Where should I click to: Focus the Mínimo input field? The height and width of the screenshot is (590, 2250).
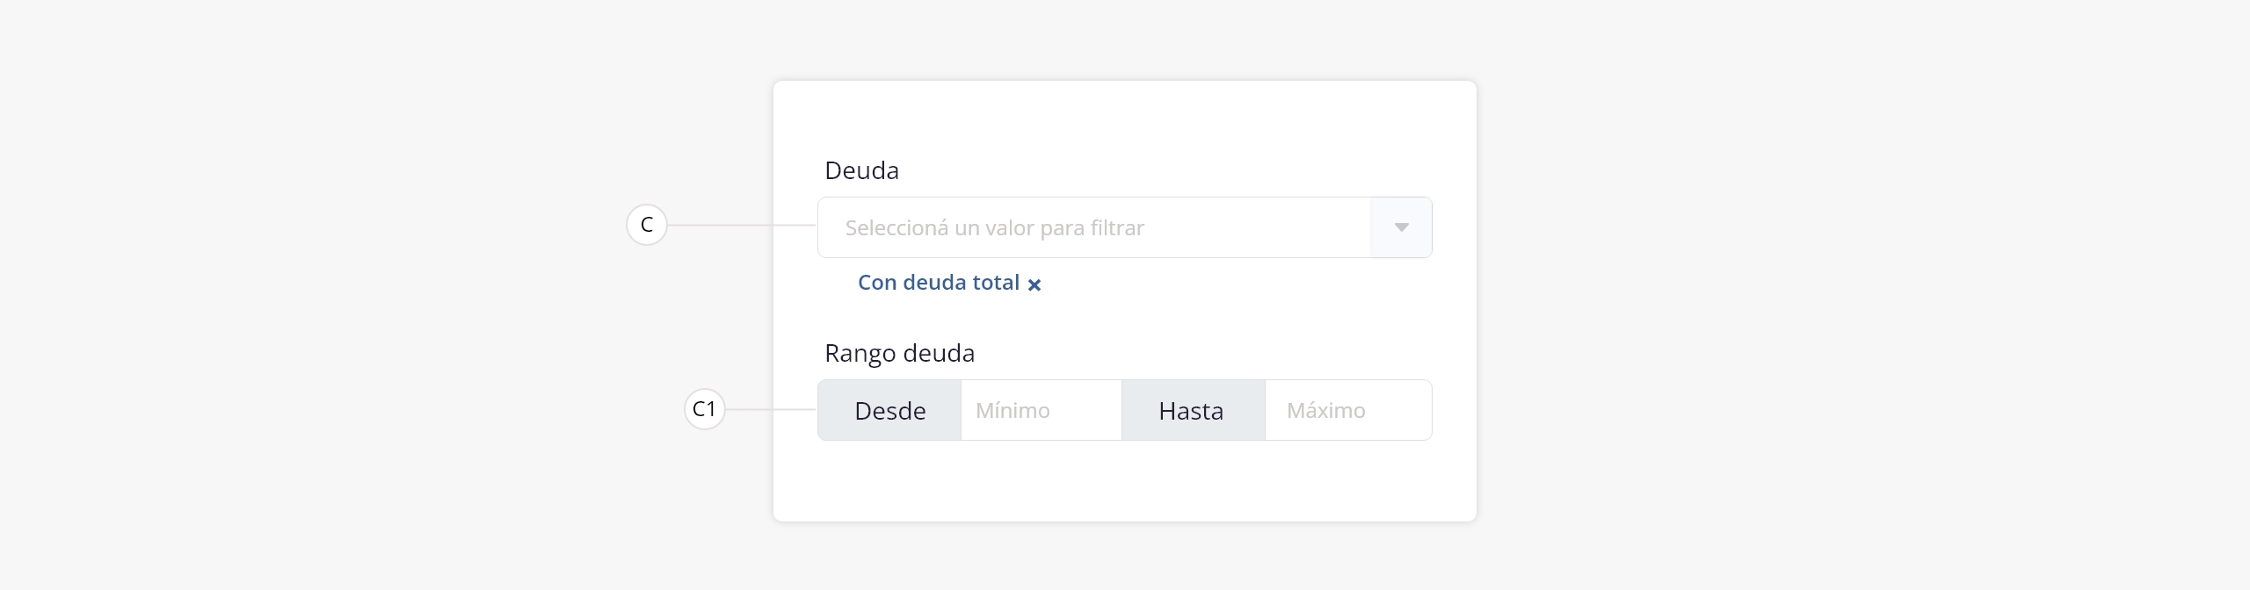[1041, 410]
